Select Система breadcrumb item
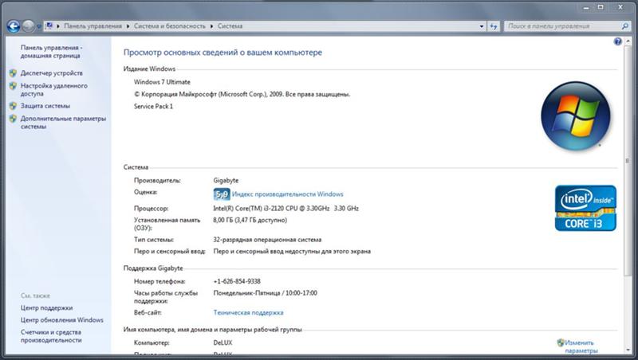Screen dimensions: 638x360 pos(230,26)
